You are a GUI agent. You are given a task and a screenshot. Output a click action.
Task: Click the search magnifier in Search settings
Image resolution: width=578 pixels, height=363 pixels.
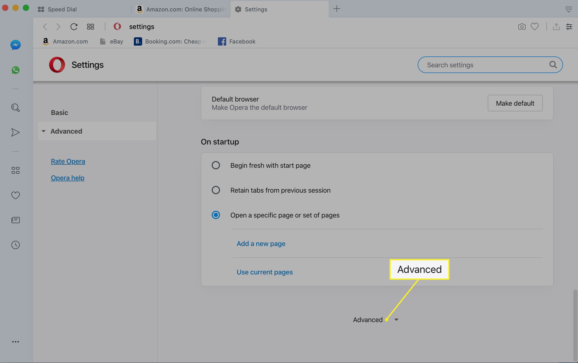pyautogui.click(x=553, y=64)
